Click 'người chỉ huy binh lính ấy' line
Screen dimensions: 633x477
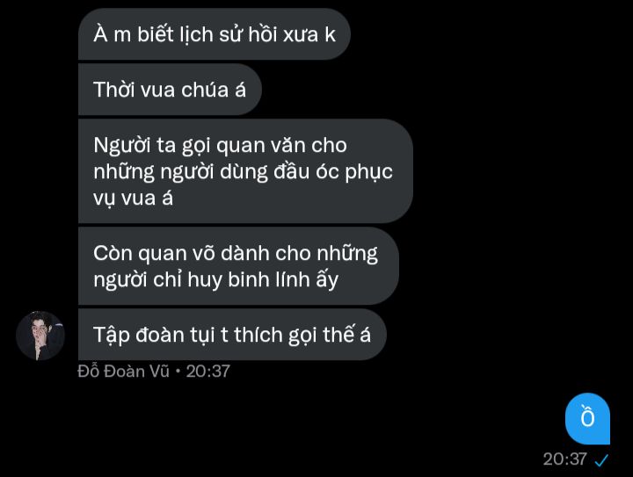tap(215, 280)
